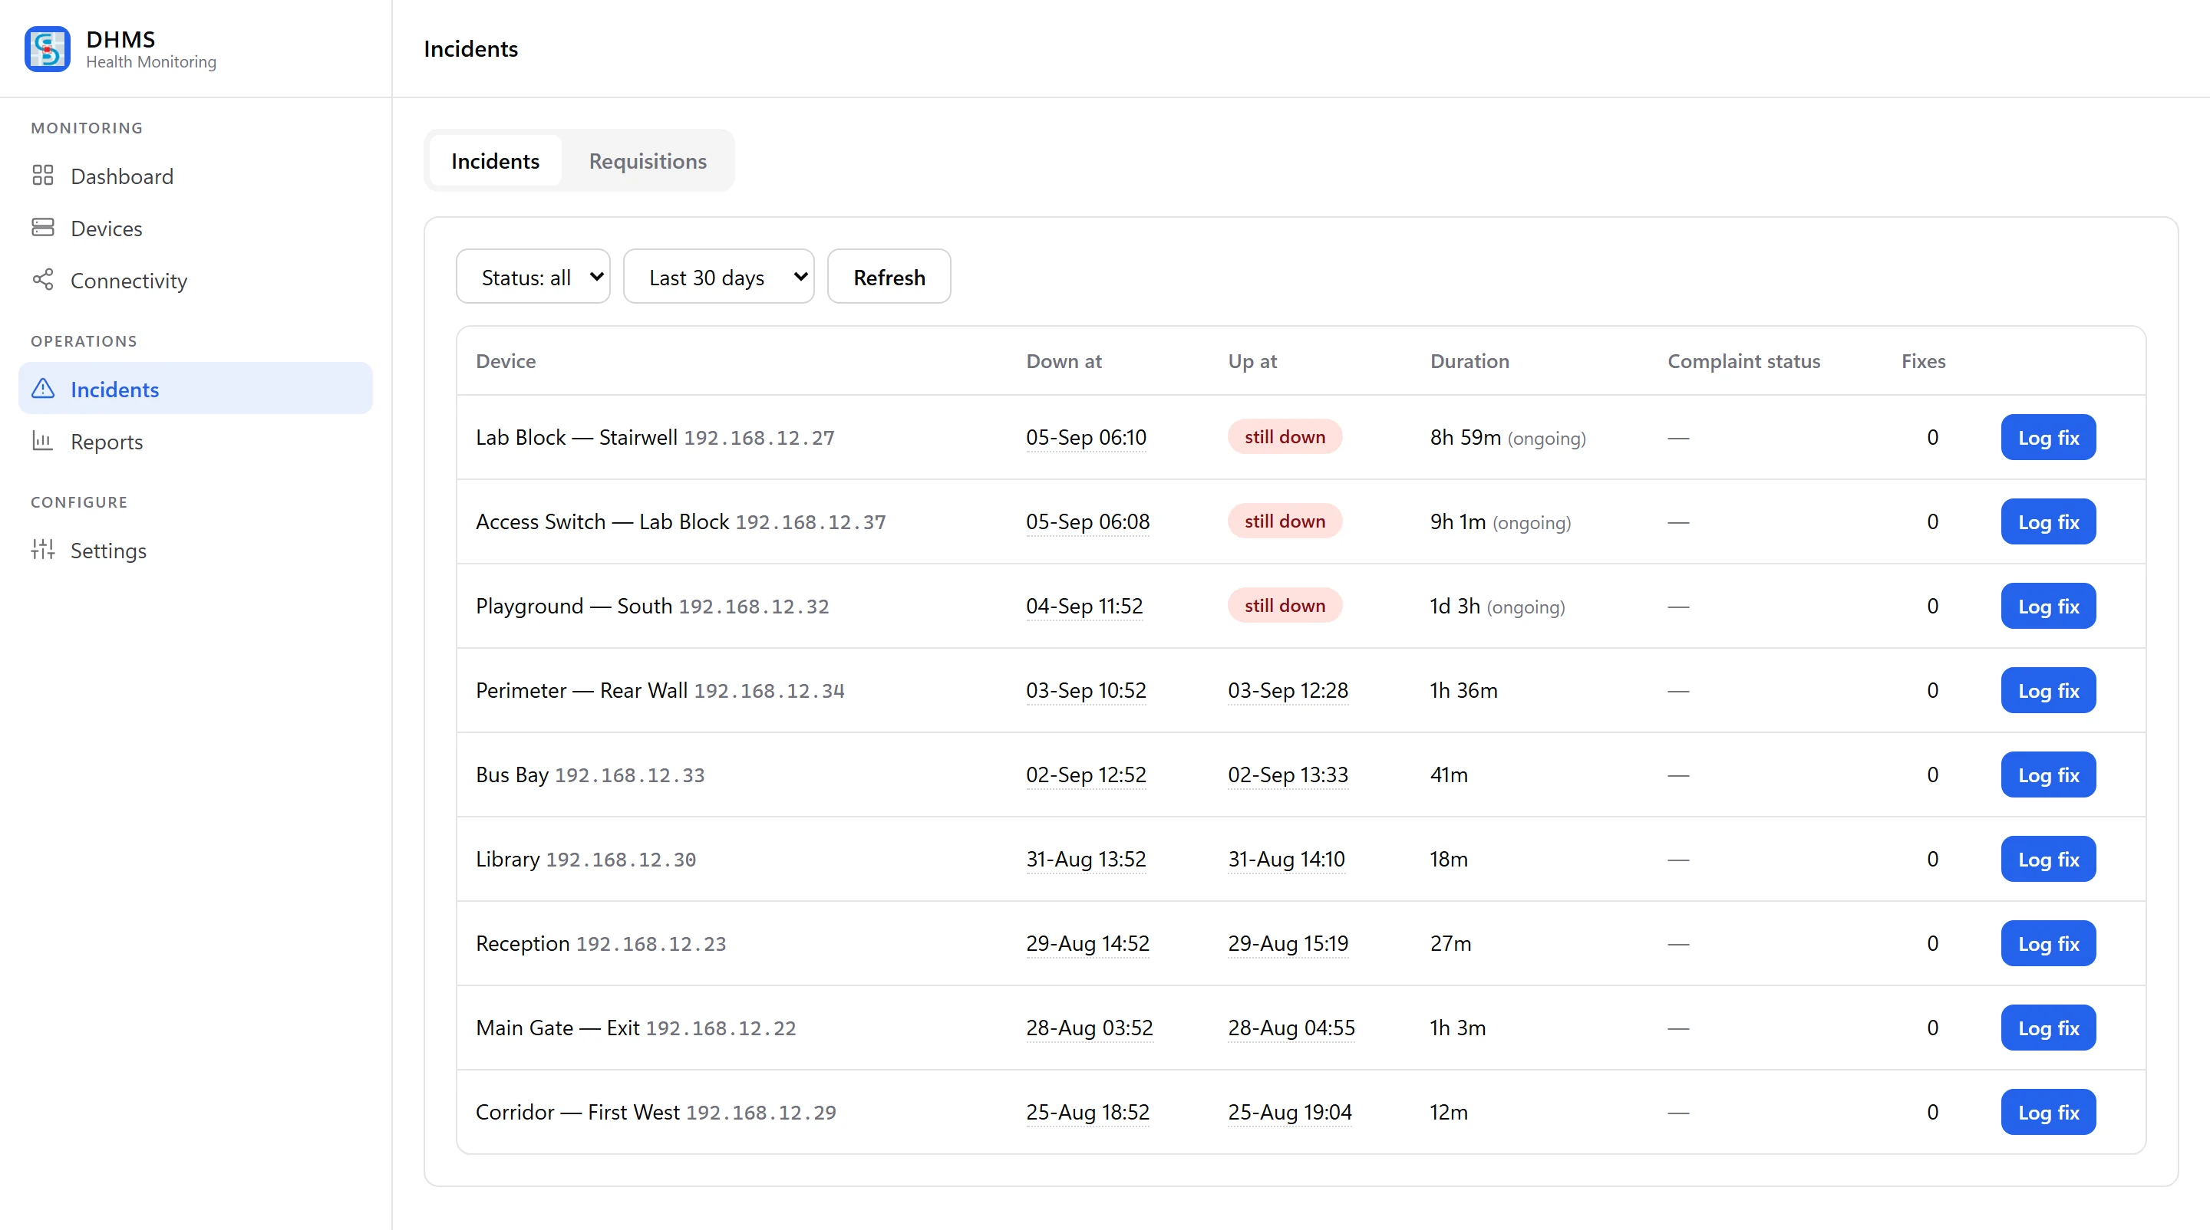
Task: Click the Library device name
Action: coord(508,859)
